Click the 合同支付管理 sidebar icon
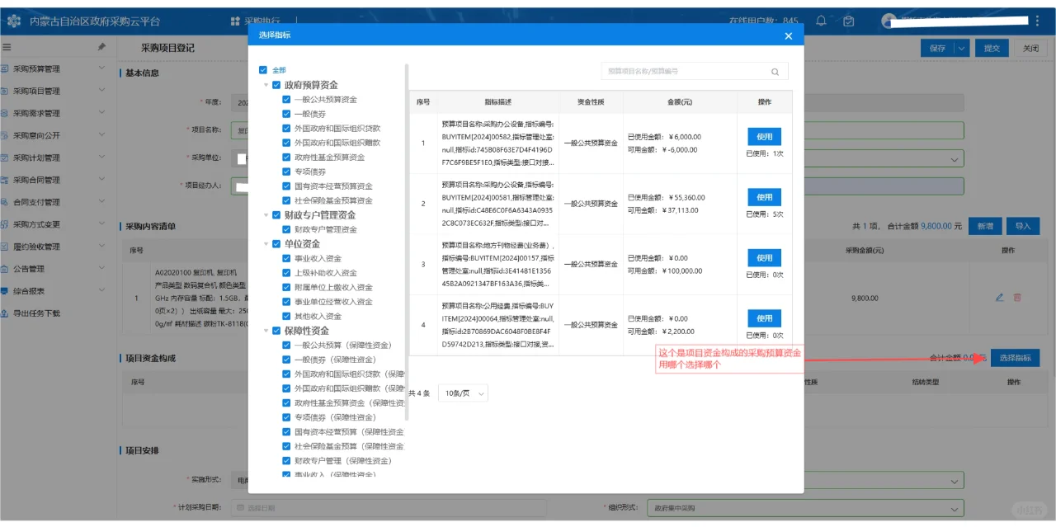The image size is (1056, 527). pyautogui.click(x=5, y=202)
